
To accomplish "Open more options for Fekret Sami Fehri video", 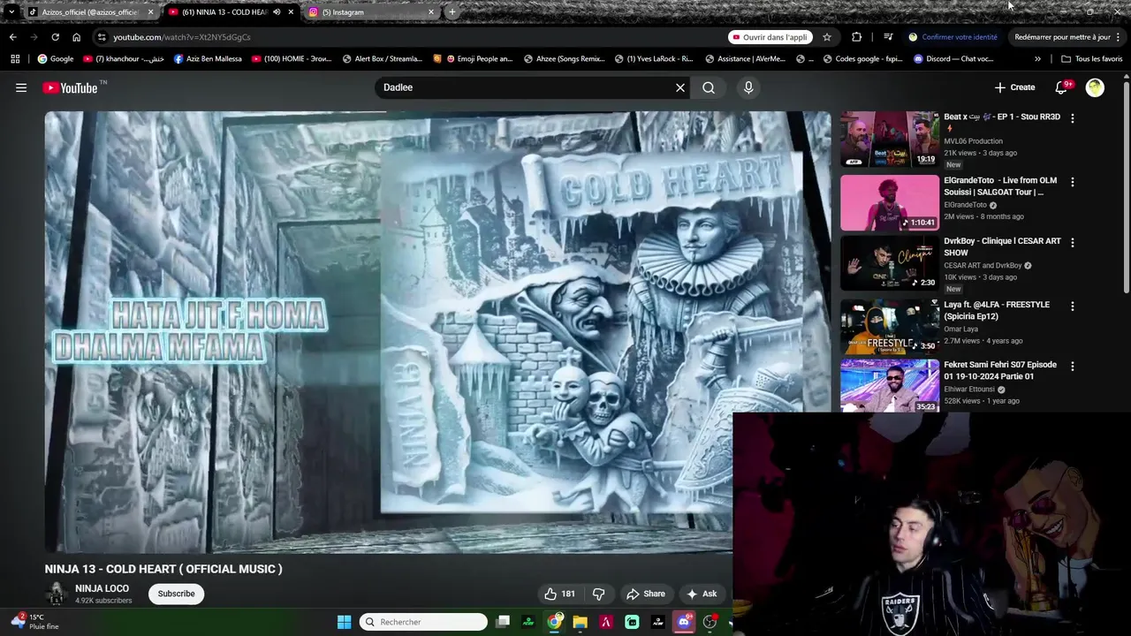I will (1073, 366).
